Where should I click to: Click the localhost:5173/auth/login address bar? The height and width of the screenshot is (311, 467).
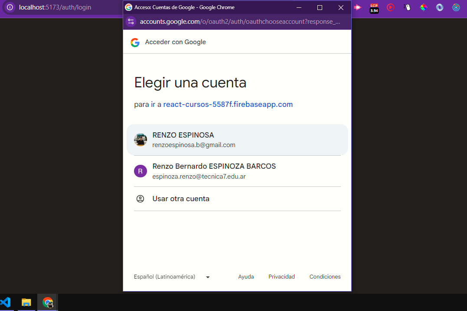pos(55,7)
